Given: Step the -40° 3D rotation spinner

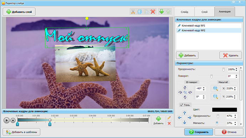Looking at the screenshot, I should click(x=204, y=89).
